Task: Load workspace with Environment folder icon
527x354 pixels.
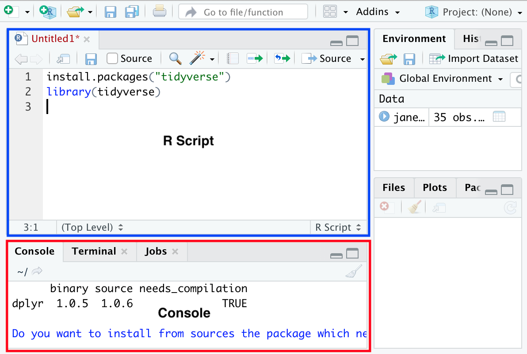Action: coord(389,59)
